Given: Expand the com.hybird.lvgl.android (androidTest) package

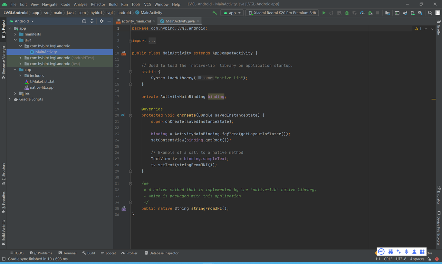Looking at the screenshot, I should coord(20,58).
